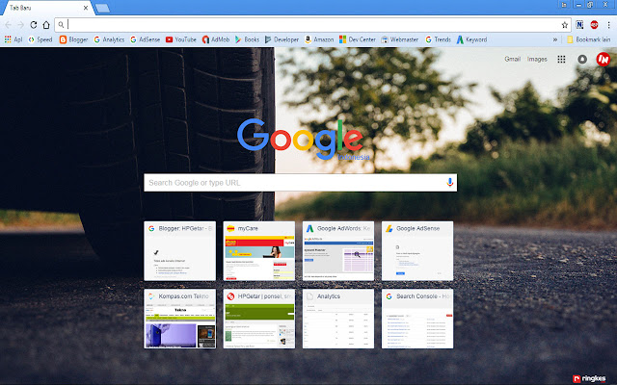Go to the home page icon

tap(46, 25)
